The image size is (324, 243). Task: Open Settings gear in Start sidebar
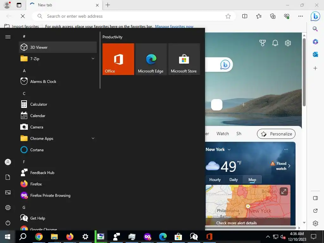coord(8,208)
